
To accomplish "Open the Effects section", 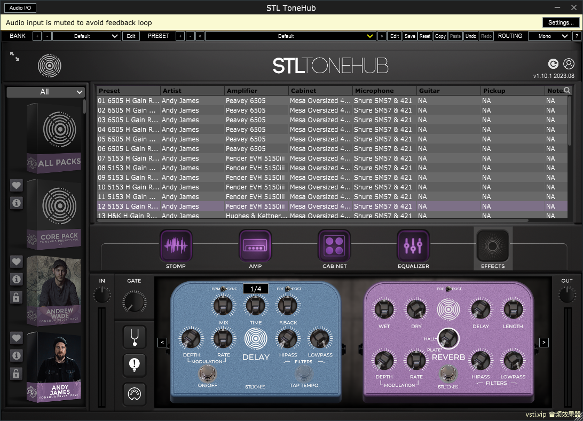I will [x=493, y=245].
